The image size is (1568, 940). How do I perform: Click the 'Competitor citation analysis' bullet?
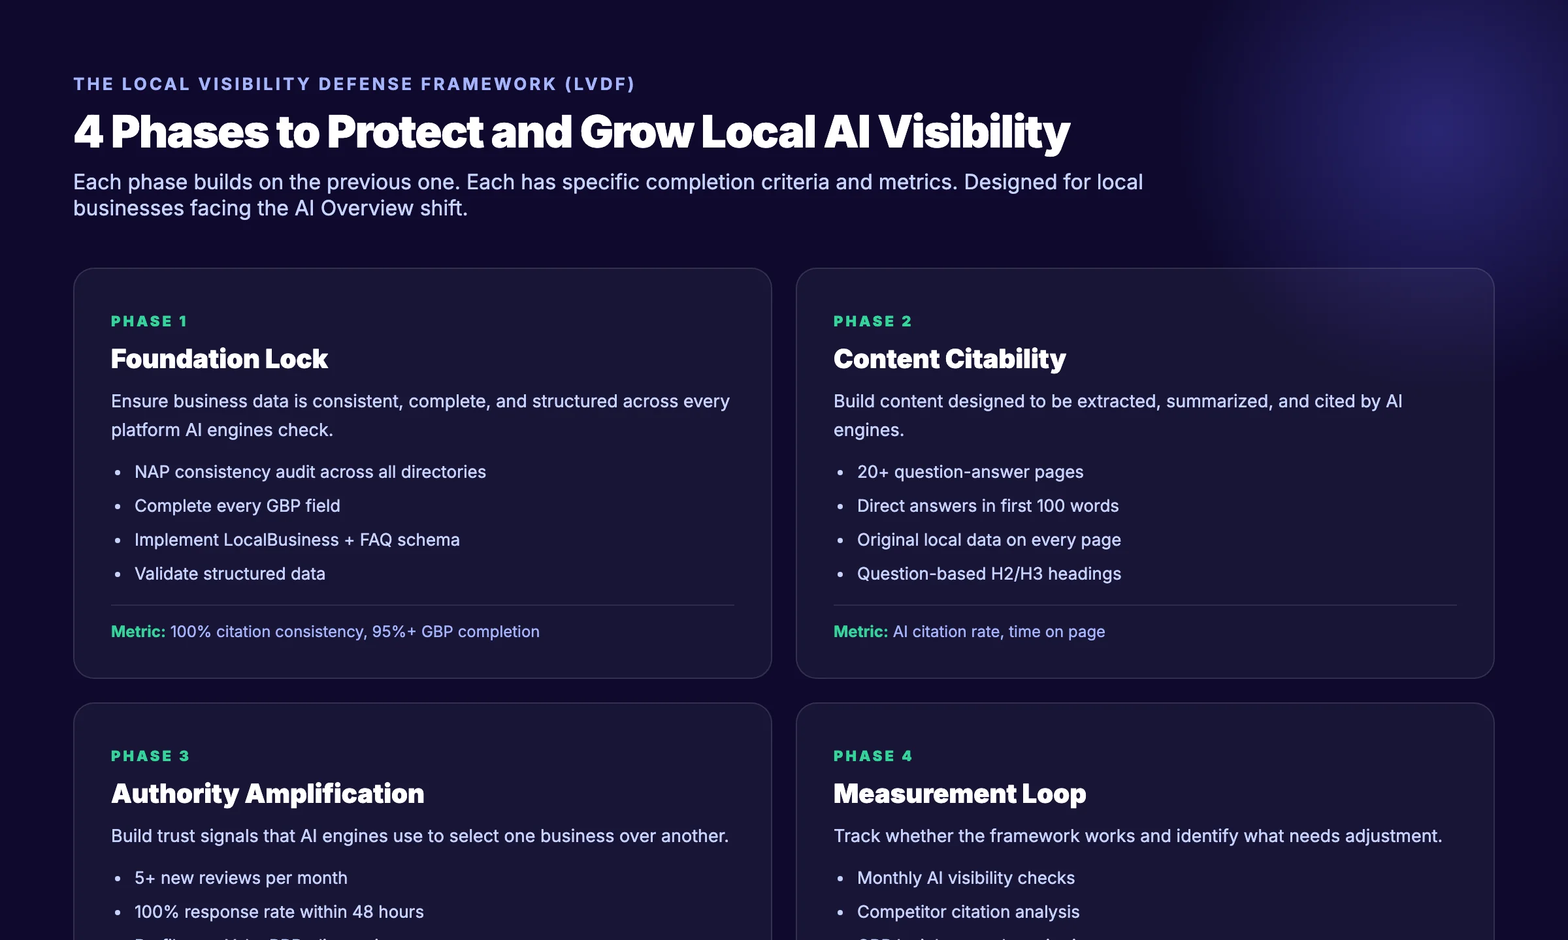(x=968, y=912)
